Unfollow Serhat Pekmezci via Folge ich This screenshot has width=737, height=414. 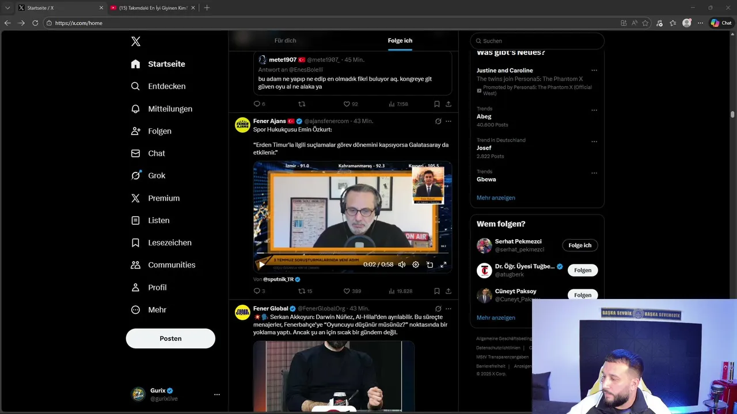[x=580, y=246]
